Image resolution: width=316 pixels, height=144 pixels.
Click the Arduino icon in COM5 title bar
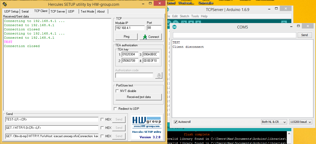[x=174, y=27]
